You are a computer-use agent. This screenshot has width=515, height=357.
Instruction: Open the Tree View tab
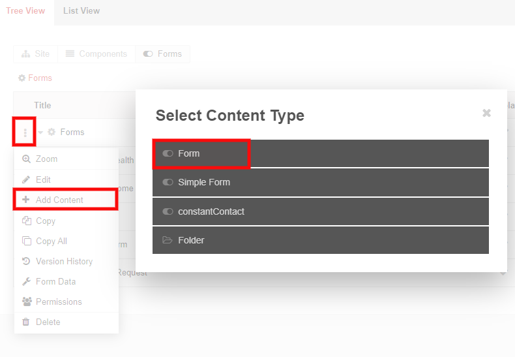tap(25, 11)
